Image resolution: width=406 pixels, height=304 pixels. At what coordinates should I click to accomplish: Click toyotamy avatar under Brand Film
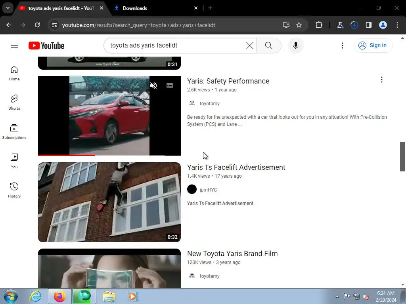[192, 276]
